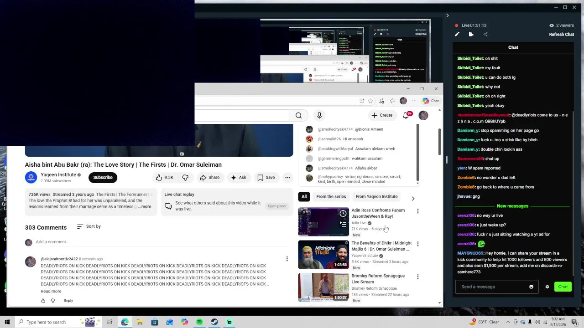Like the alejandroortiz2422 comment
Viewport: 584px width, 328px height.
pyautogui.click(x=43, y=301)
